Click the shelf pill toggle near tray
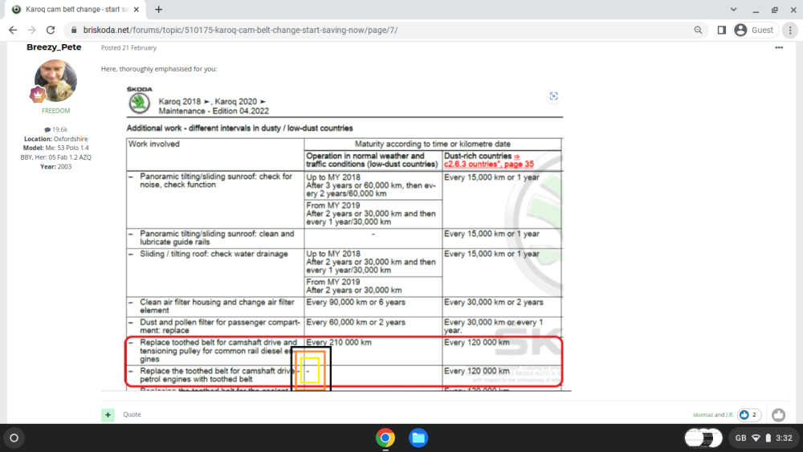 tap(703, 438)
